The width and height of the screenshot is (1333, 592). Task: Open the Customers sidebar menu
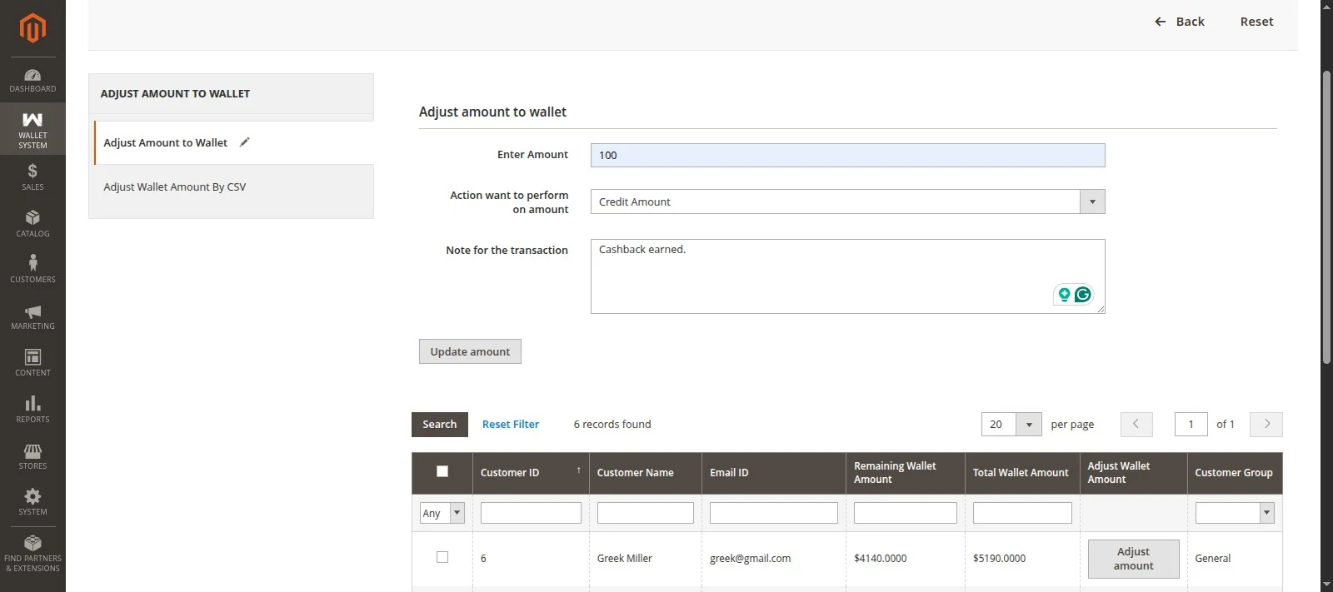(x=32, y=270)
